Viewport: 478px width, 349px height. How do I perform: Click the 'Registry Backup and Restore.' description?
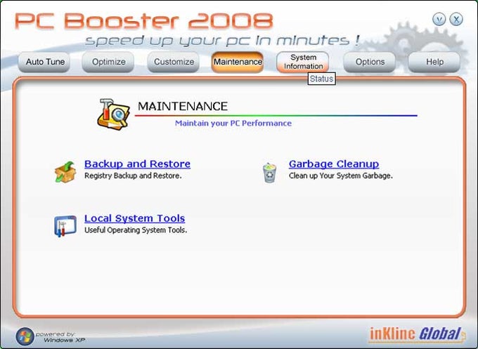click(x=133, y=176)
